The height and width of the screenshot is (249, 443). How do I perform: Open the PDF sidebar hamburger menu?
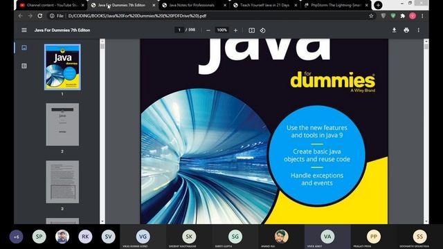(x=24, y=30)
